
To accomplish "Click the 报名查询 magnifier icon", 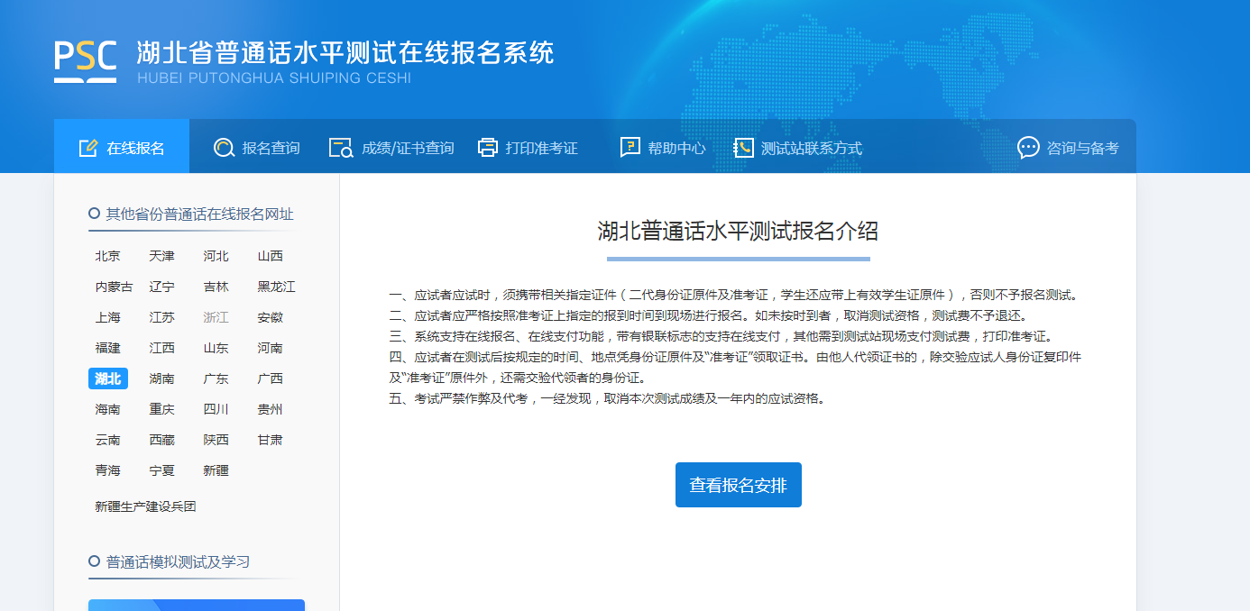I will coord(224,148).
